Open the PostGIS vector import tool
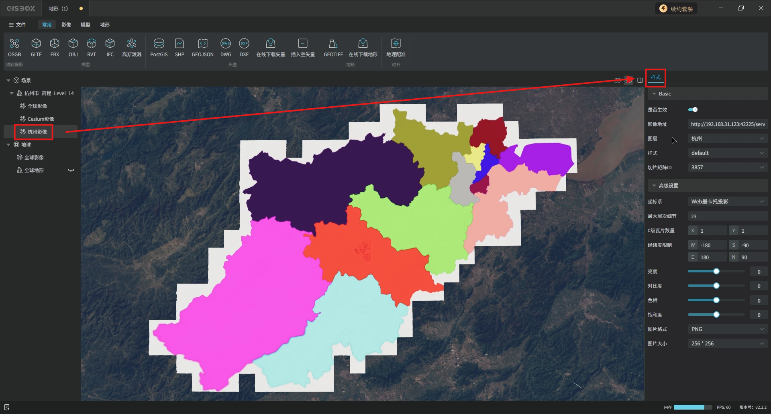Viewport: 771px width, 414px height. click(159, 43)
